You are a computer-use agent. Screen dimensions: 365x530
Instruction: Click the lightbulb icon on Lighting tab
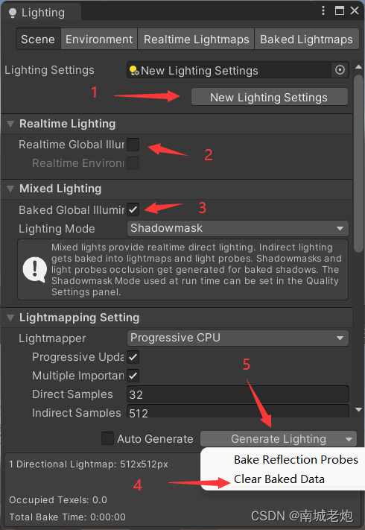pos(13,13)
